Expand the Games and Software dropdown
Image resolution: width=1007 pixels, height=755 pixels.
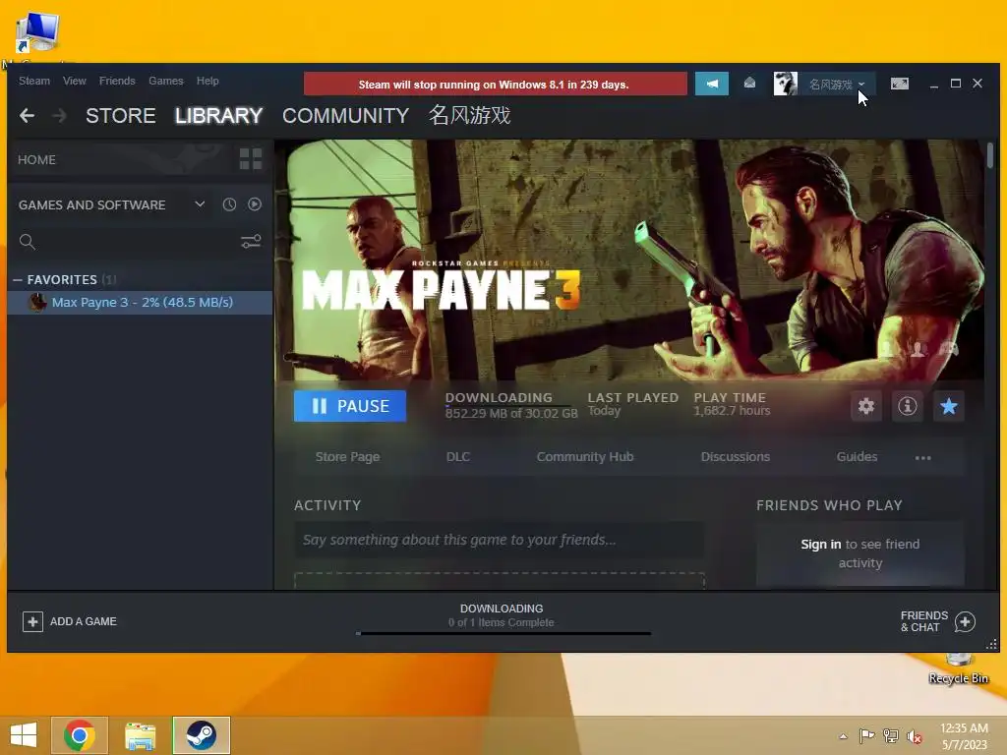pyautogui.click(x=200, y=204)
